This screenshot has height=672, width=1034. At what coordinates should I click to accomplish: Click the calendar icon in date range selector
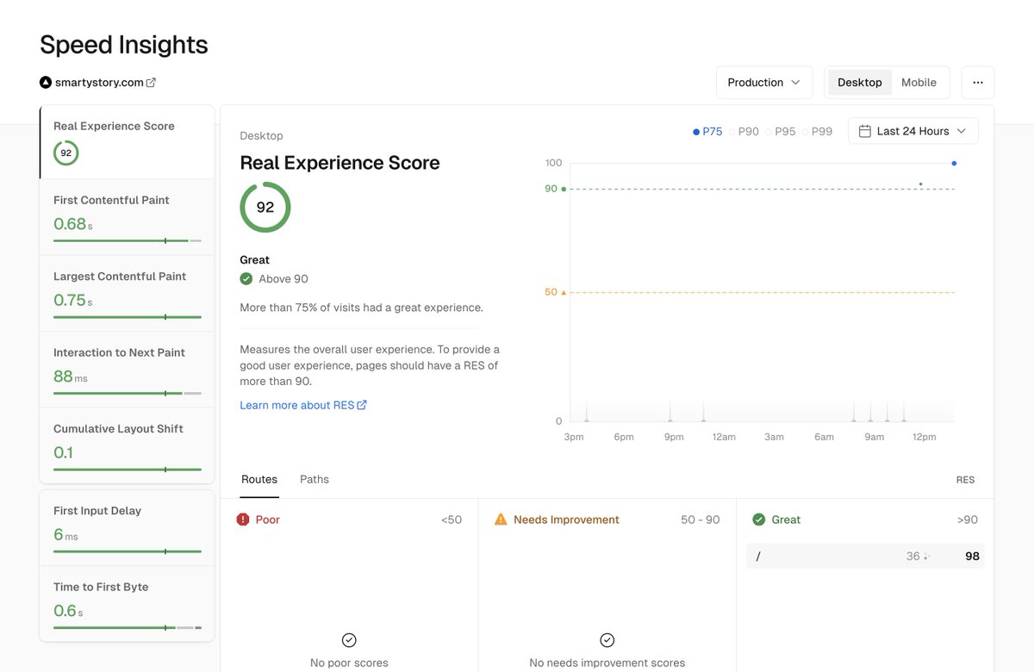pyautogui.click(x=864, y=131)
